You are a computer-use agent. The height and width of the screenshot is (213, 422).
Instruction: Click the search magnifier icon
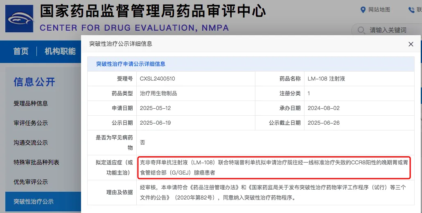click(x=361, y=30)
